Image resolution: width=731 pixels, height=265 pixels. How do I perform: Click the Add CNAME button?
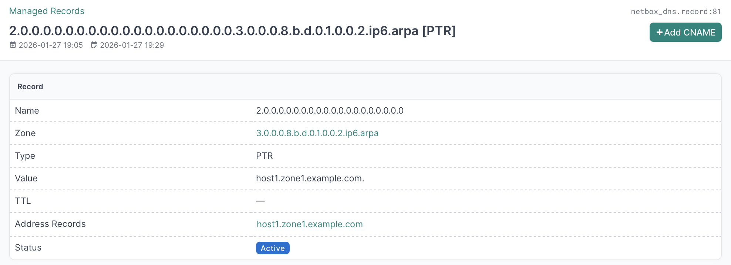[x=685, y=32]
